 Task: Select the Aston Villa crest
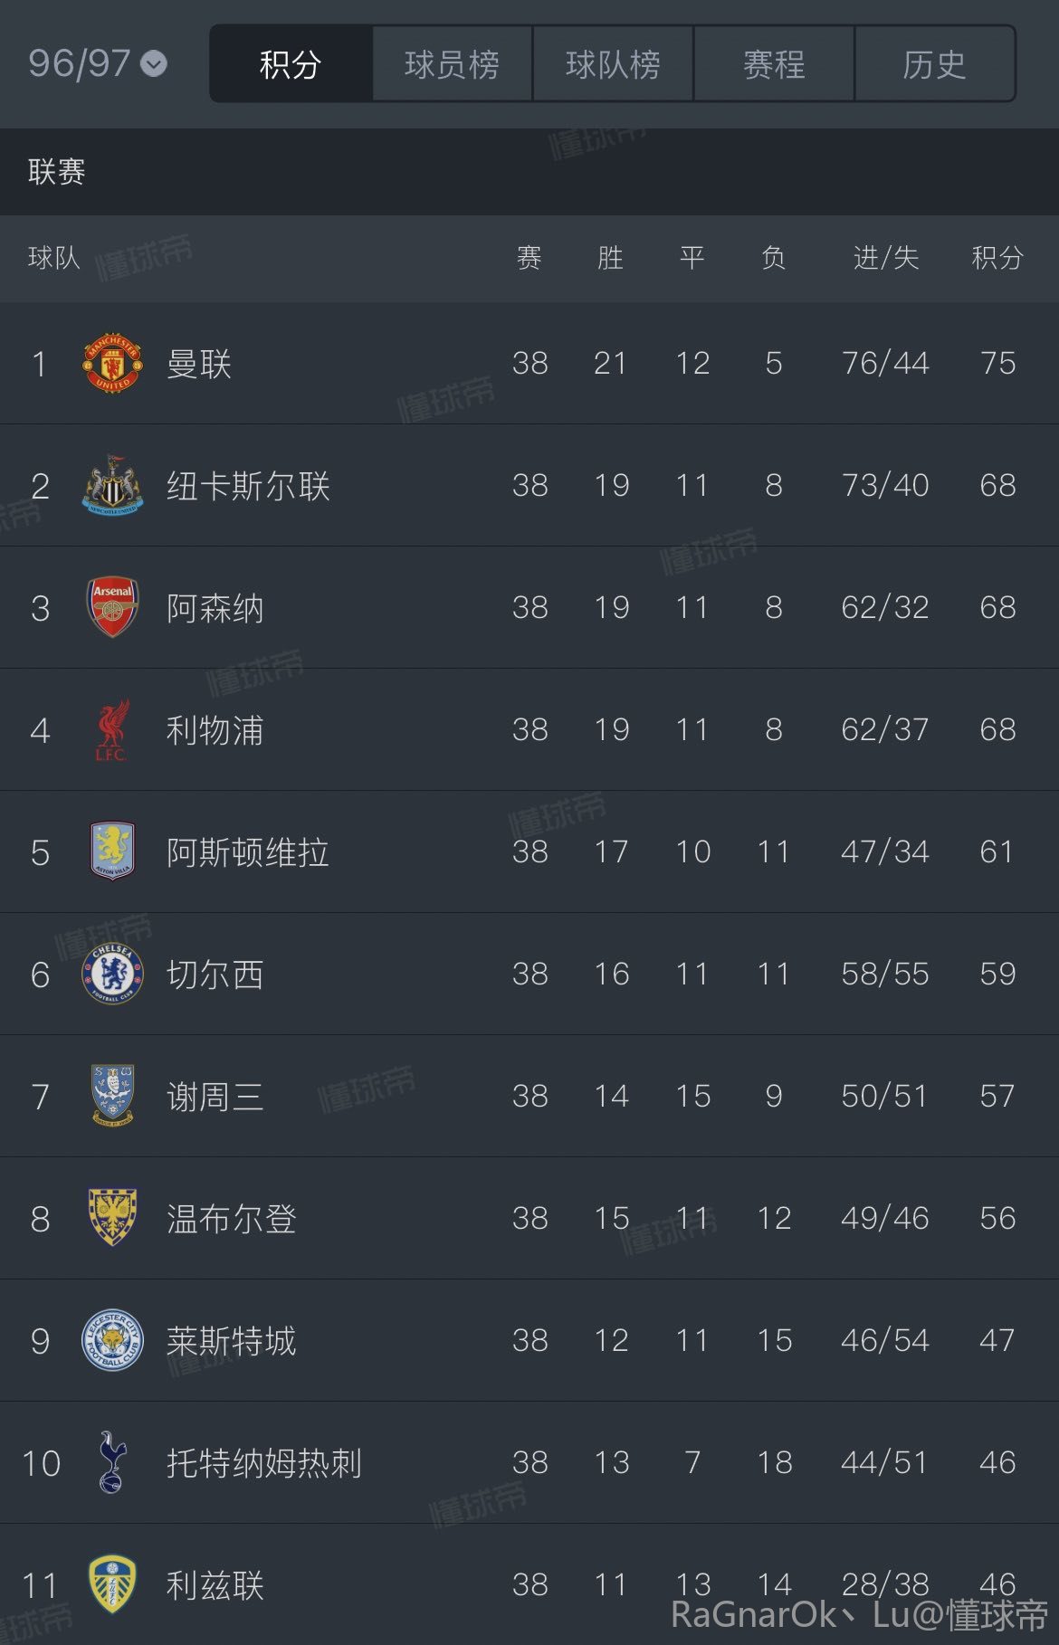[x=112, y=851]
